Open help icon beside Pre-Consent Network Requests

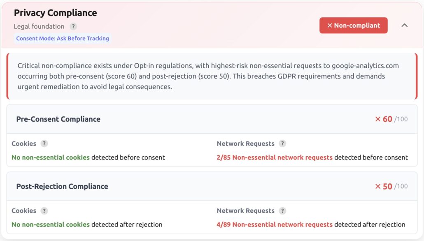[282, 144]
